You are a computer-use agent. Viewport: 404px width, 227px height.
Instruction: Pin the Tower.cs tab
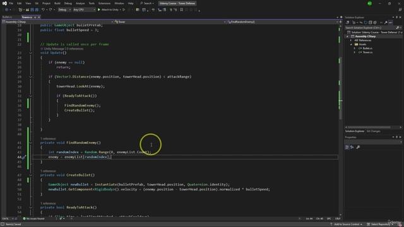coord(35,17)
